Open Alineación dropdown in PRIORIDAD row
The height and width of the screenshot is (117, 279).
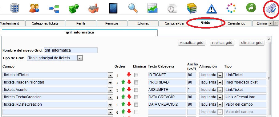(220, 83)
